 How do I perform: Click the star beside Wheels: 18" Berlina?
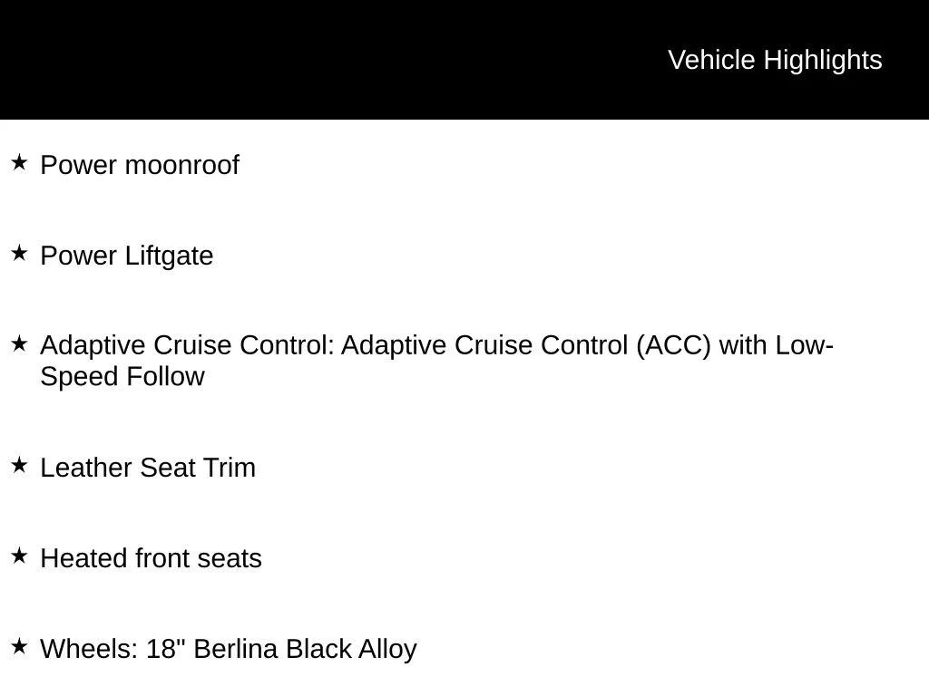point(20,646)
